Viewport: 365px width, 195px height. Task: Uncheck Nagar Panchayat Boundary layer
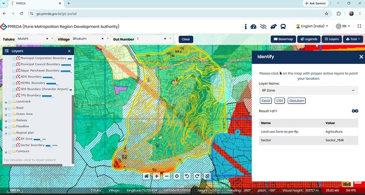(x=14, y=71)
